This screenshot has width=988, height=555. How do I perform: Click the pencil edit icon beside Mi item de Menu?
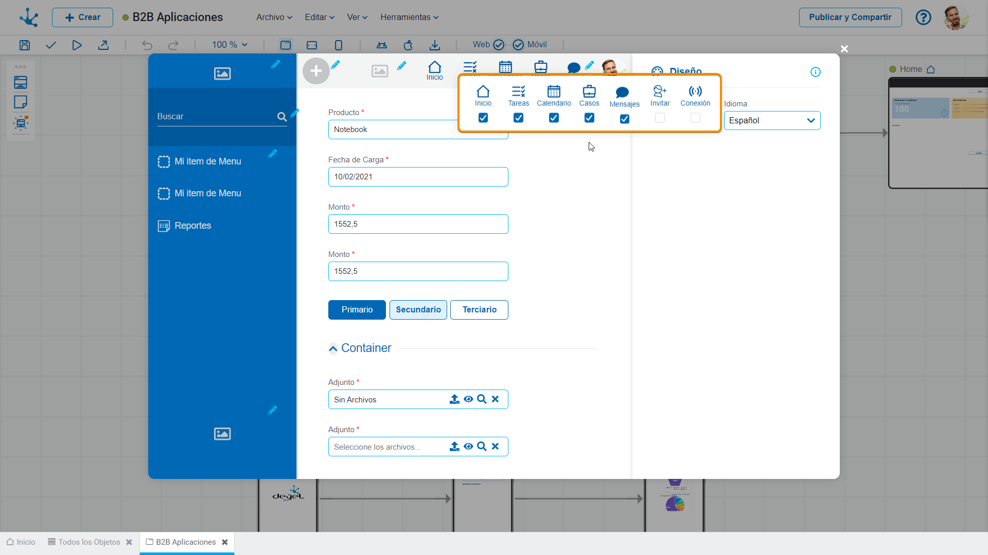[x=273, y=154]
